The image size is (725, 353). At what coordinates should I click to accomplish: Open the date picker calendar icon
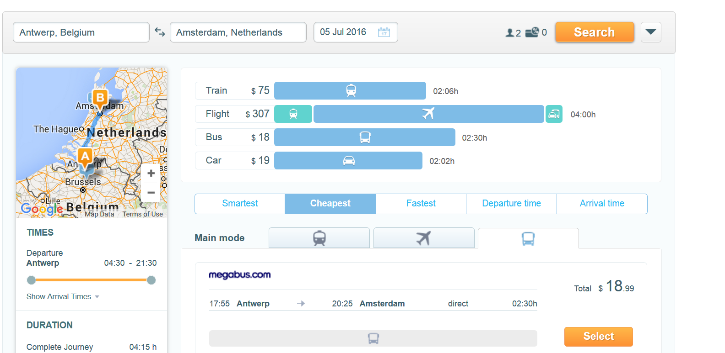384,32
